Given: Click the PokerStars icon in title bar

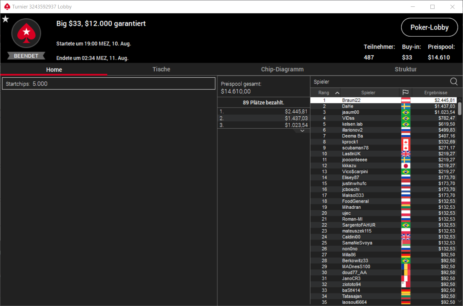Looking at the screenshot, I should (x=7, y=6).
